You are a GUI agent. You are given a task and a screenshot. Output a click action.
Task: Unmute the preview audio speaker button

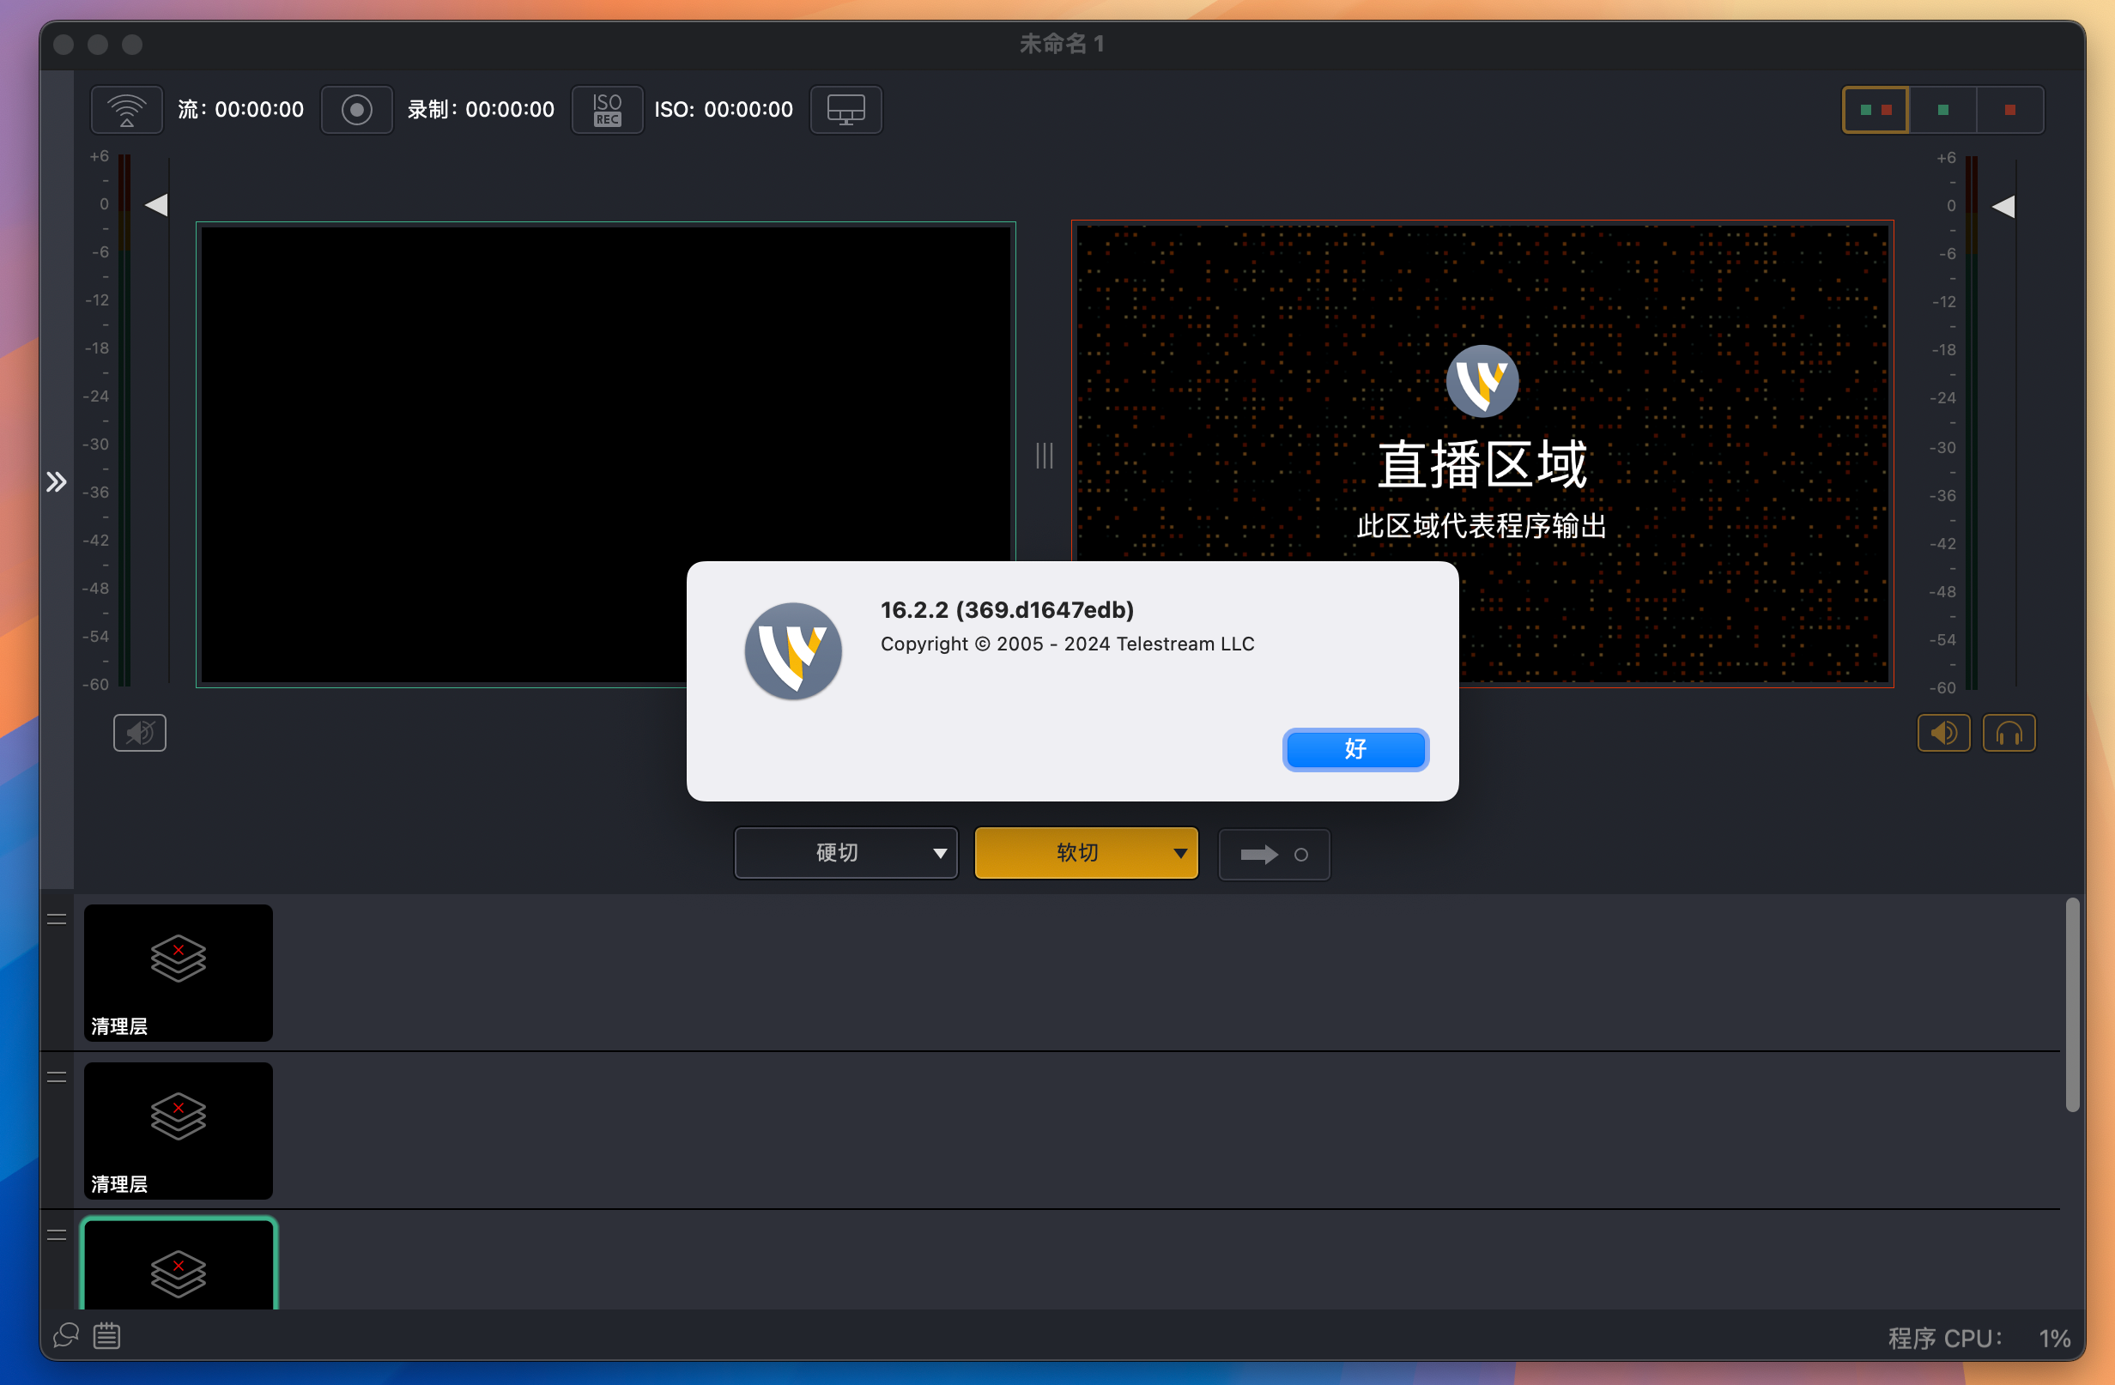coord(140,733)
